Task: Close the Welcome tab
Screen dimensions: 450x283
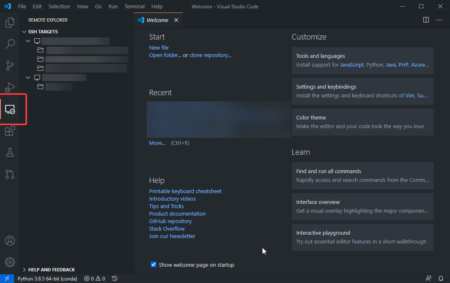Action: point(176,20)
